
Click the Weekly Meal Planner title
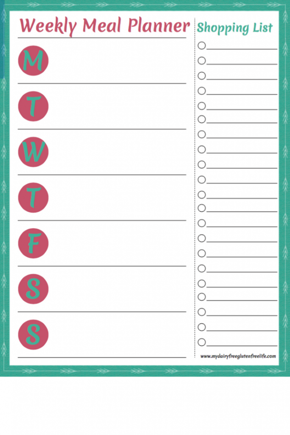(105, 26)
